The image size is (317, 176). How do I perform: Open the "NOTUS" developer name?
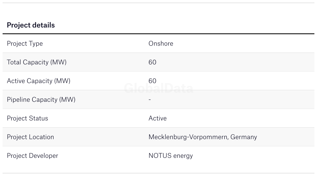point(160,156)
